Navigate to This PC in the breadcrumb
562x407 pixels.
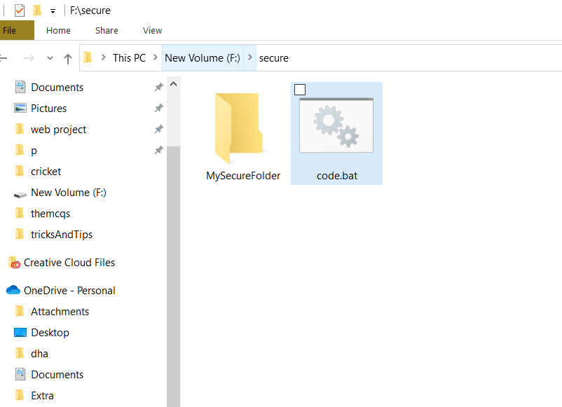[x=129, y=57]
